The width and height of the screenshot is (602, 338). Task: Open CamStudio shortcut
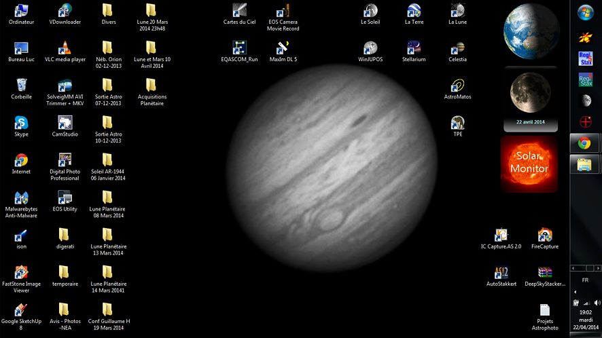(x=65, y=127)
